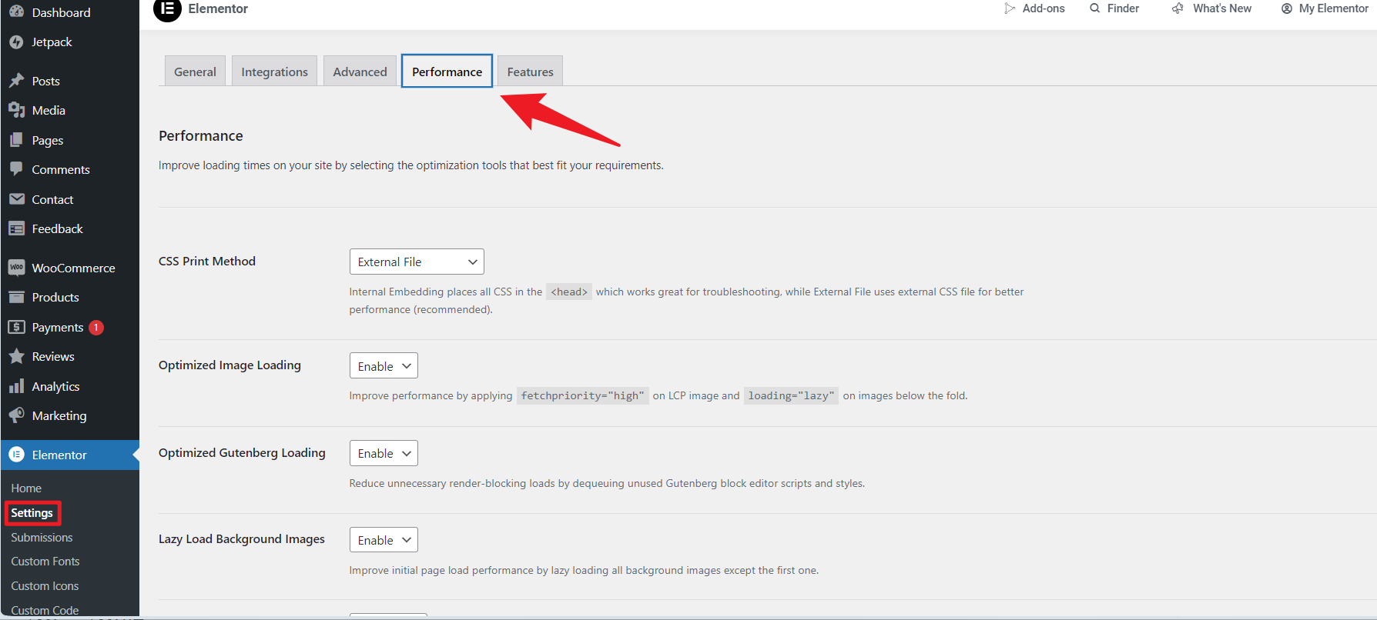Open Custom Fonts submenu item
Viewport: 1377px width, 620px height.
[45, 562]
